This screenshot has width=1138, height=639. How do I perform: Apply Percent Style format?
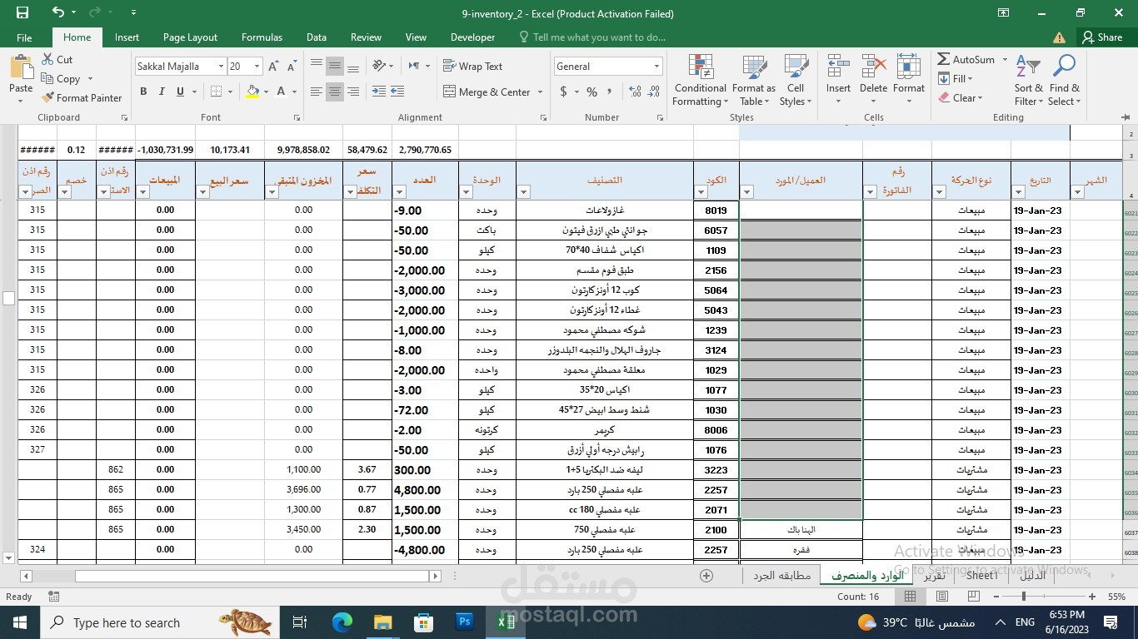[x=591, y=92]
